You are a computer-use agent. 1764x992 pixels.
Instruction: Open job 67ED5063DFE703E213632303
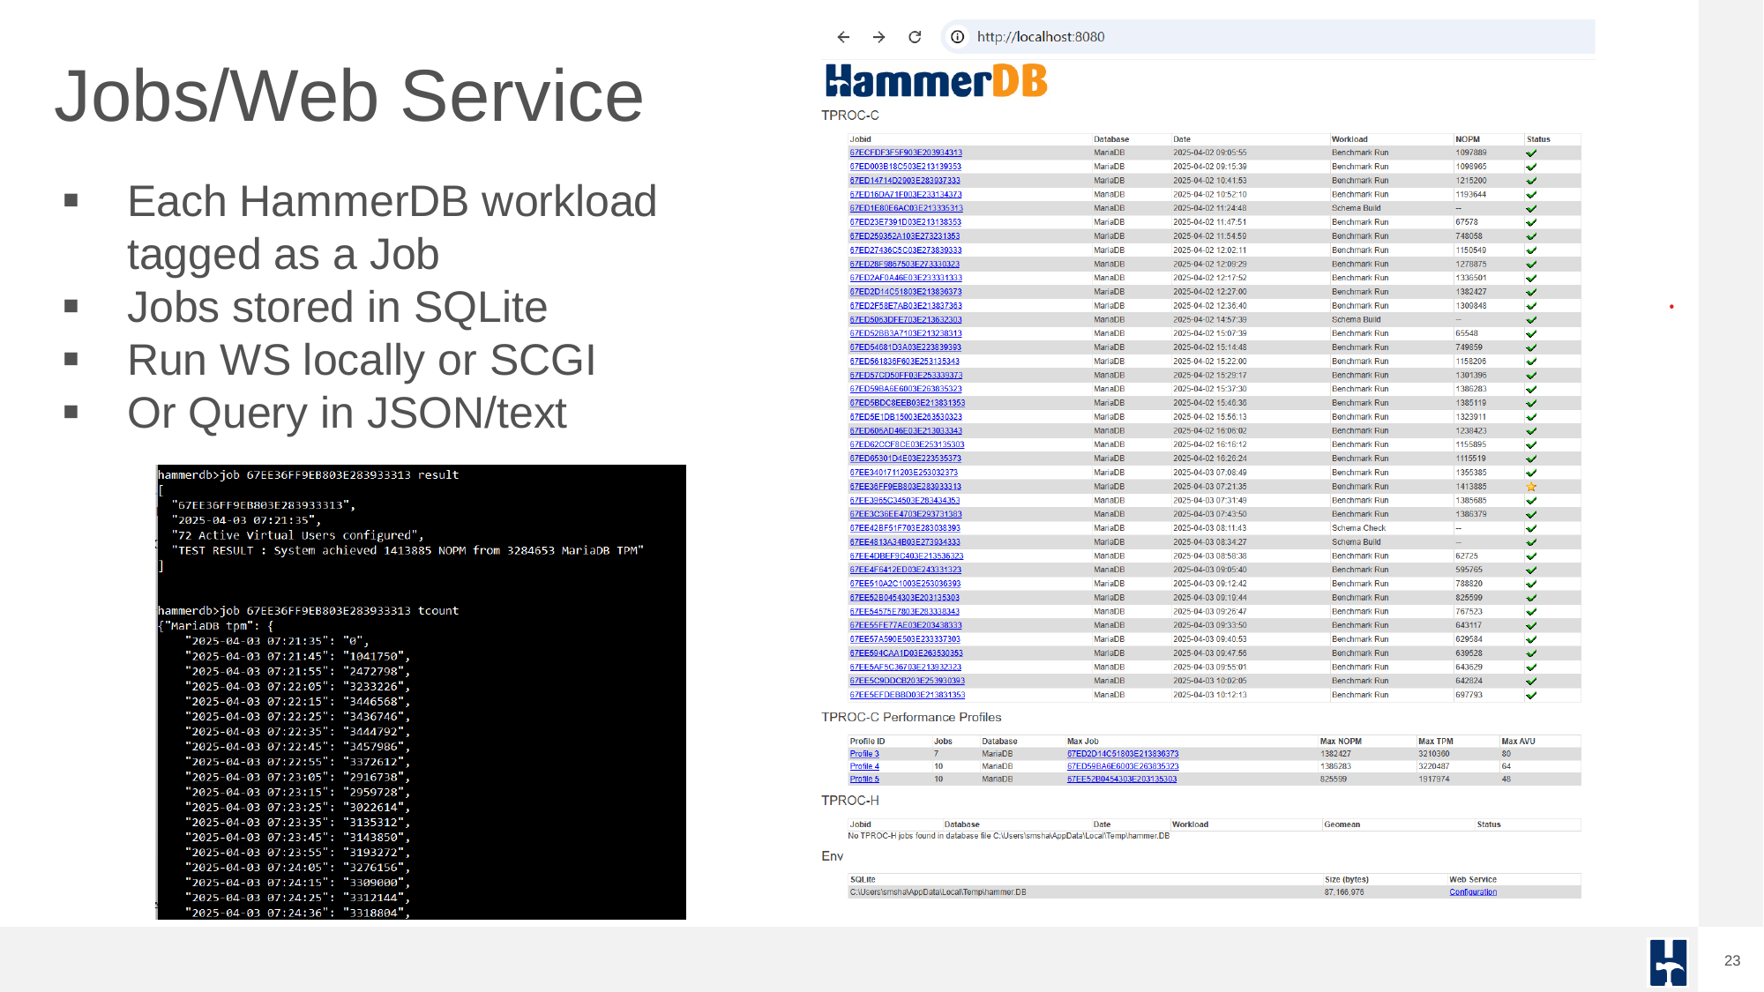pyautogui.click(x=906, y=319)
